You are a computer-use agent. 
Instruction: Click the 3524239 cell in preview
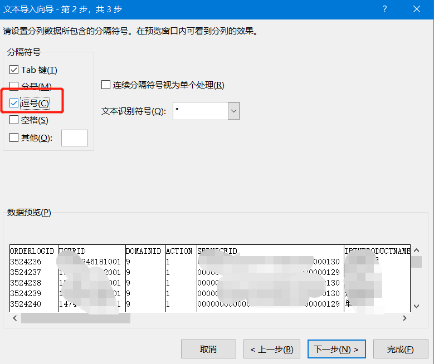point(26,293)
